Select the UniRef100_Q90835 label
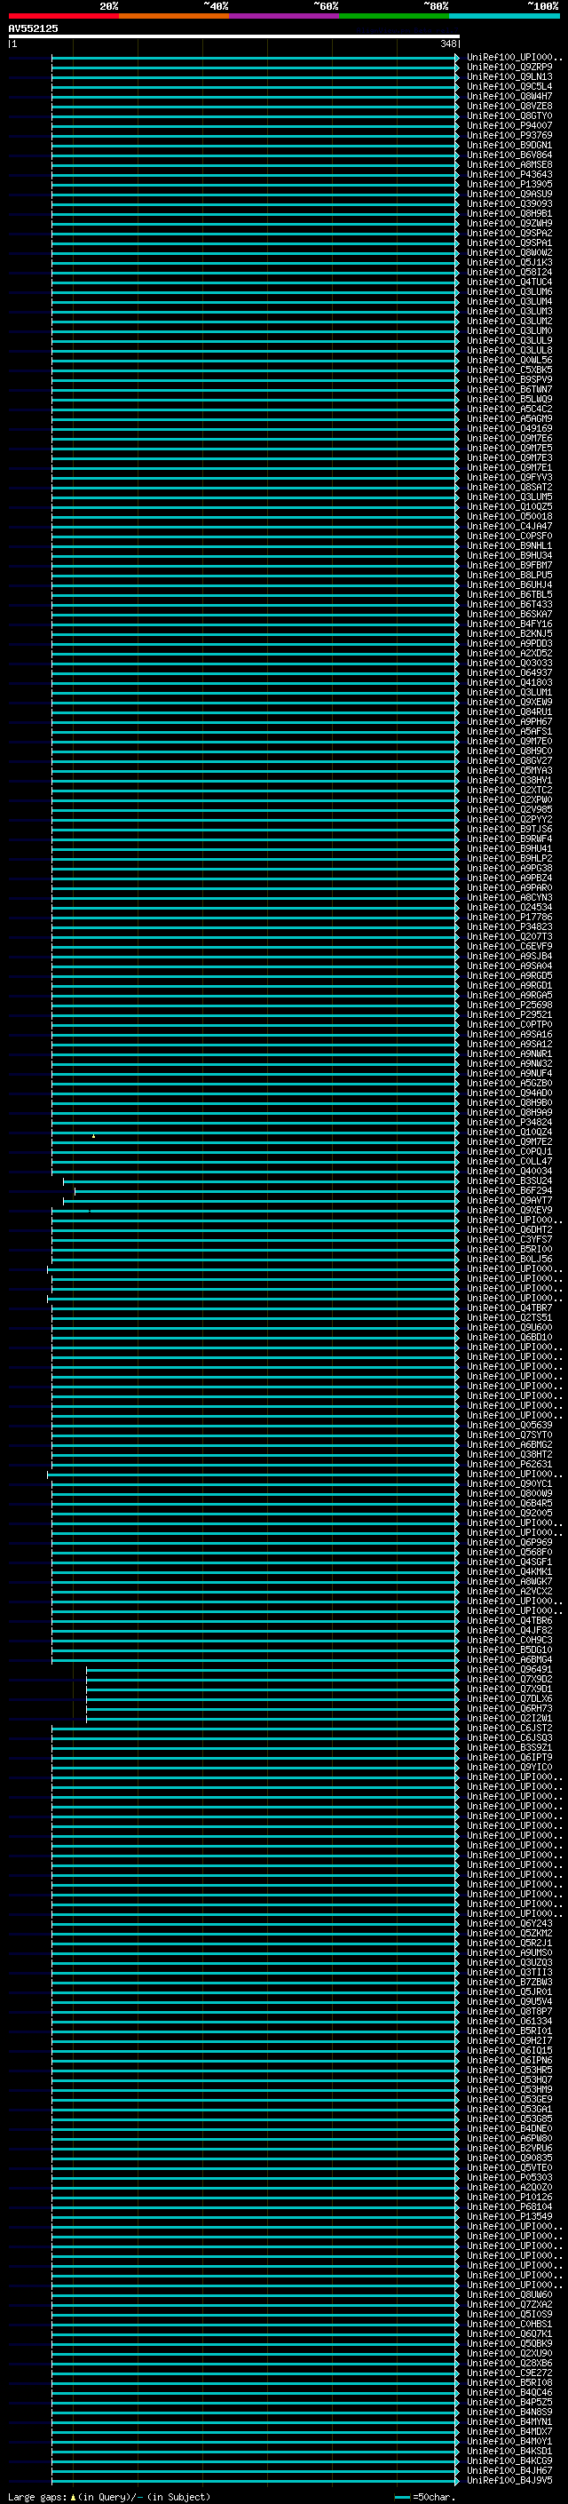 click(x=509, y=2158)
